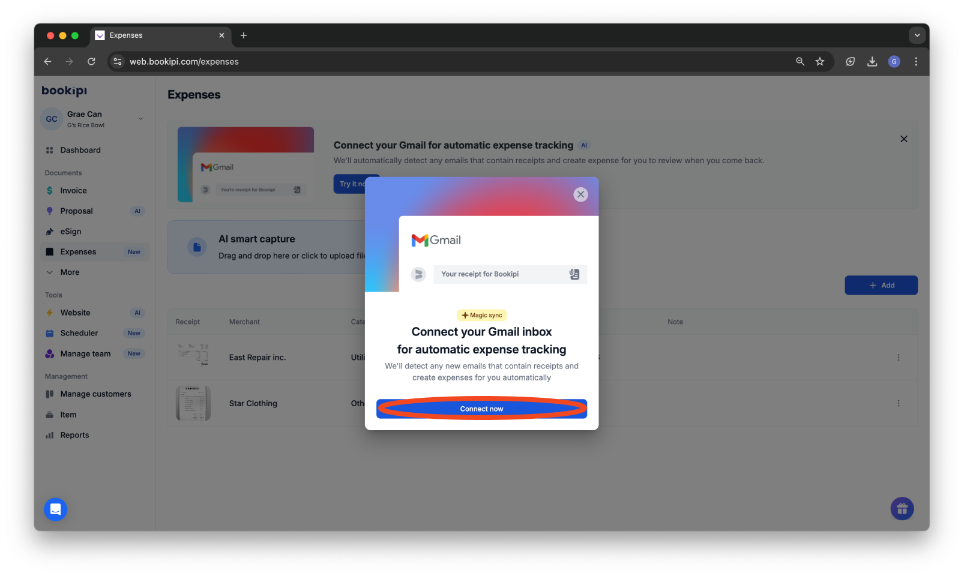Click the Add button for expenses
The image size is (964, 576).
pyautogui.click(x=881, y=285)
